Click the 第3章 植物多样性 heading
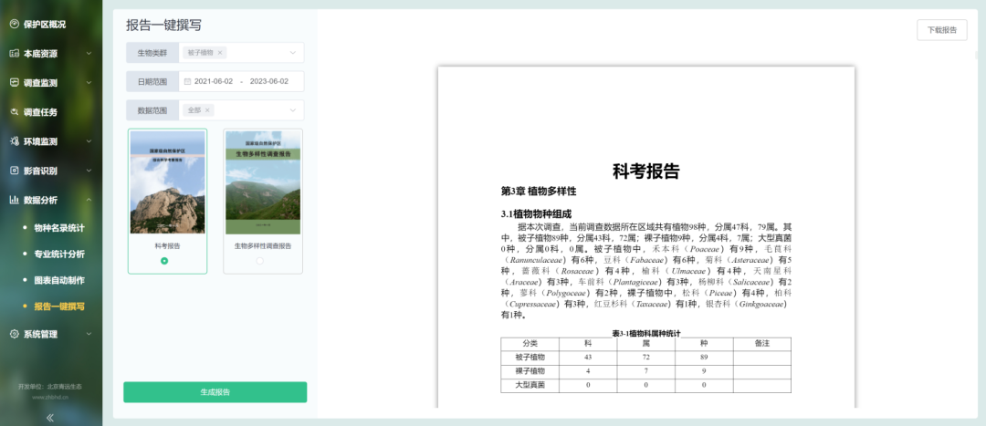 tap(539, 191)
